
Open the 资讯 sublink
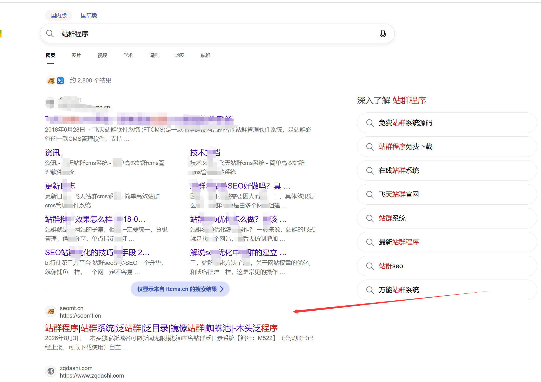(x=53, y=152)
